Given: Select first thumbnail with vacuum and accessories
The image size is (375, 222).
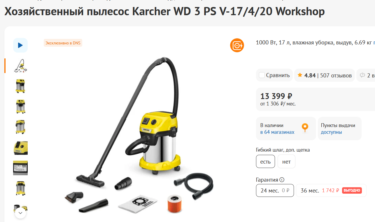Looking at the screenshot, I should coord(20,66).
